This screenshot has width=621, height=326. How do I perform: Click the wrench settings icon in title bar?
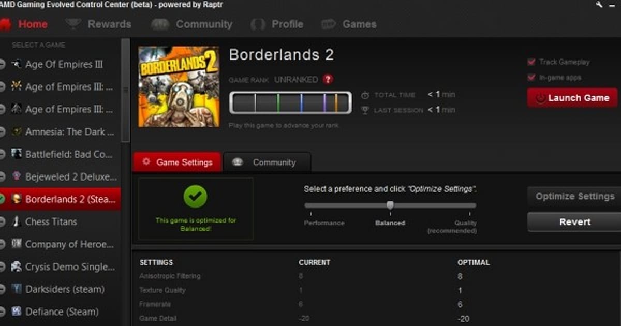pos(599,4)
